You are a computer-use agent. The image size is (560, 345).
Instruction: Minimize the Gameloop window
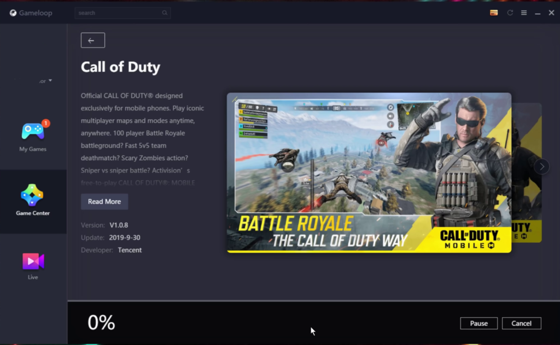click(x=538, y=13)
